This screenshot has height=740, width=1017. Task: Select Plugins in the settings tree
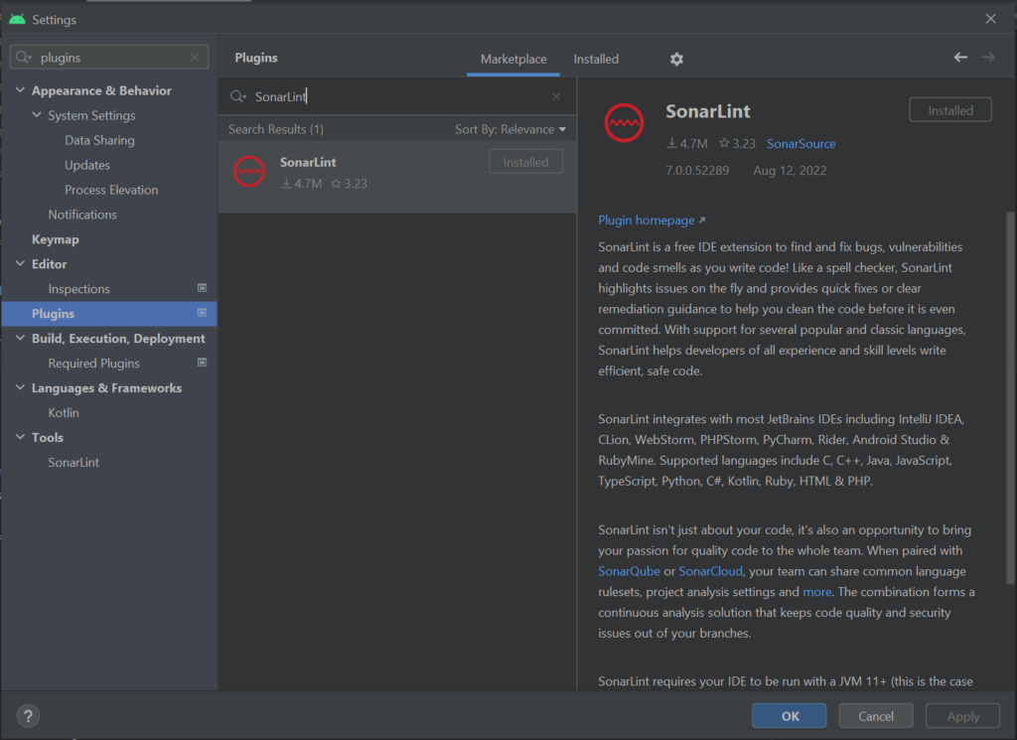click(x=109, y=314)
